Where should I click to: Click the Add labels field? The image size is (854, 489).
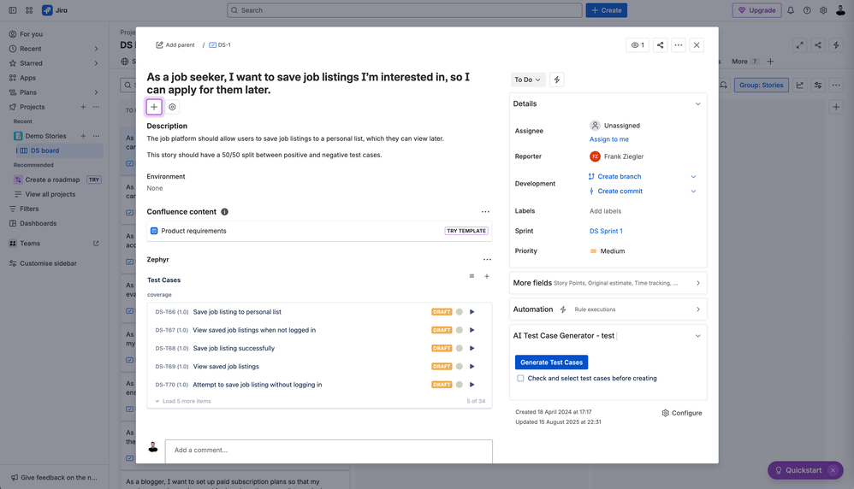(x=605, y=211)
